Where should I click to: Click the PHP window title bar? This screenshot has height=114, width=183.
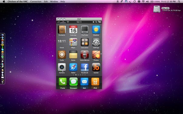pos(79,19)
